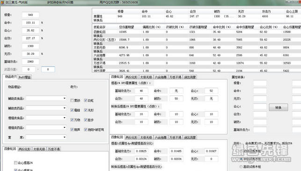Click the 无双 input field showing 30.29

(x=30, y=54)
